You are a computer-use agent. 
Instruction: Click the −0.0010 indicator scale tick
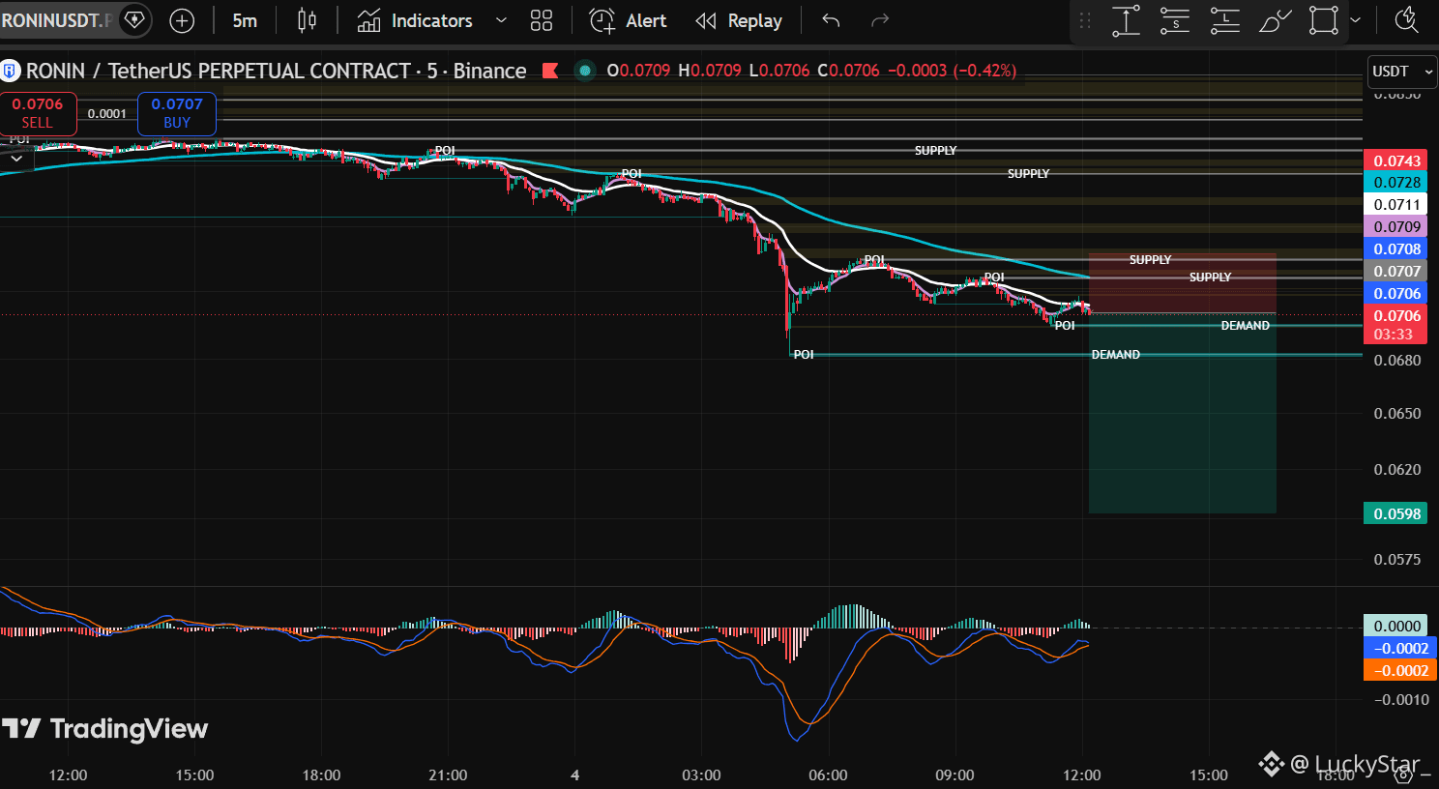(x=1400, y=700)
